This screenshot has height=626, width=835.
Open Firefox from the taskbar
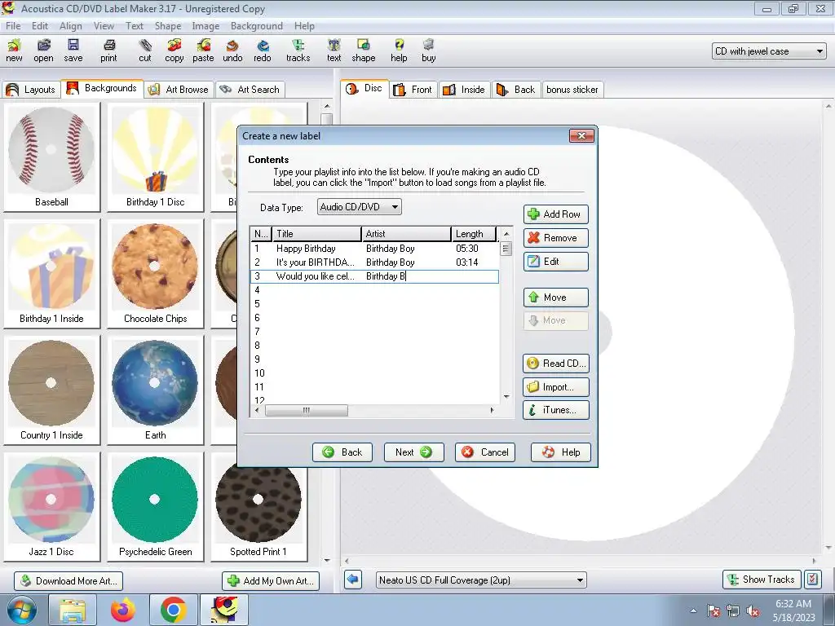click(x=123, y=610)
